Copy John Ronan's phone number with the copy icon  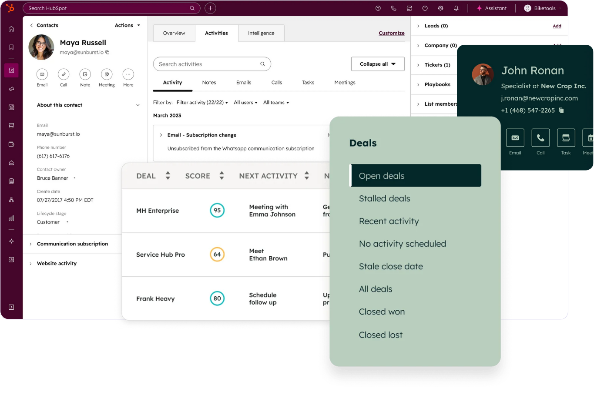pyautogui.click(x=561, y=110)
